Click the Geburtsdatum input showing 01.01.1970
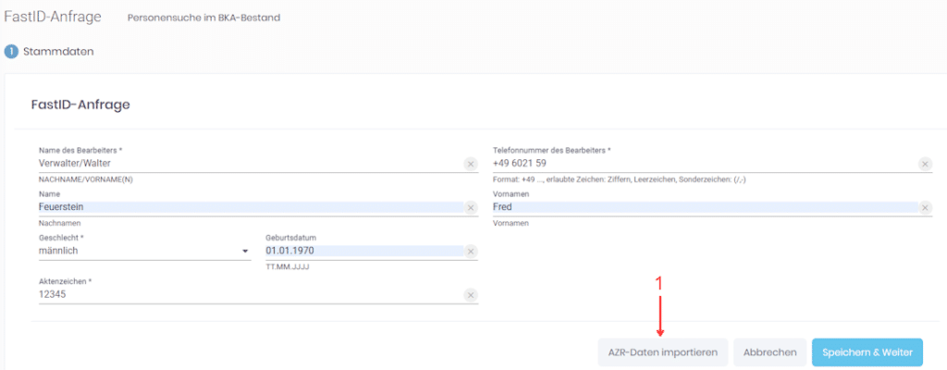The image size is (947, 370). tap(361, 251)
